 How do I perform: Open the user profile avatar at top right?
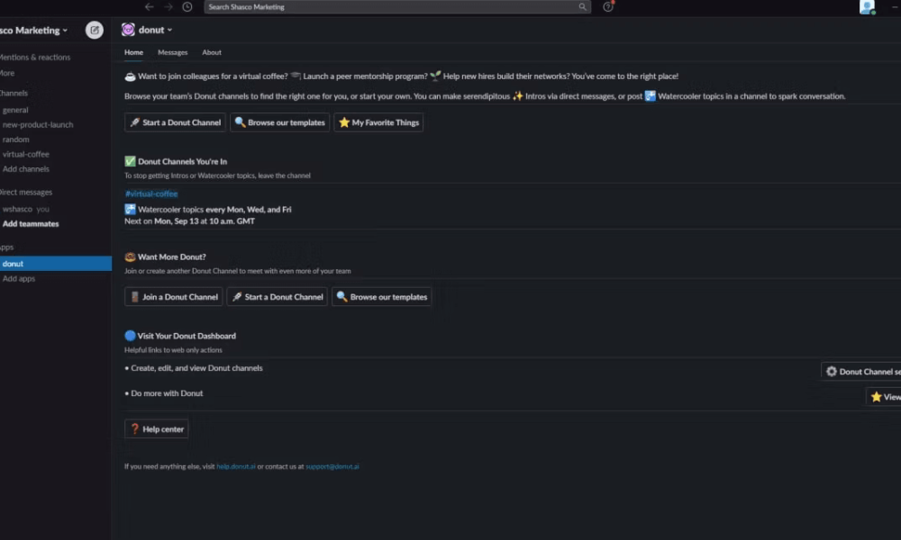coord(867,7)
